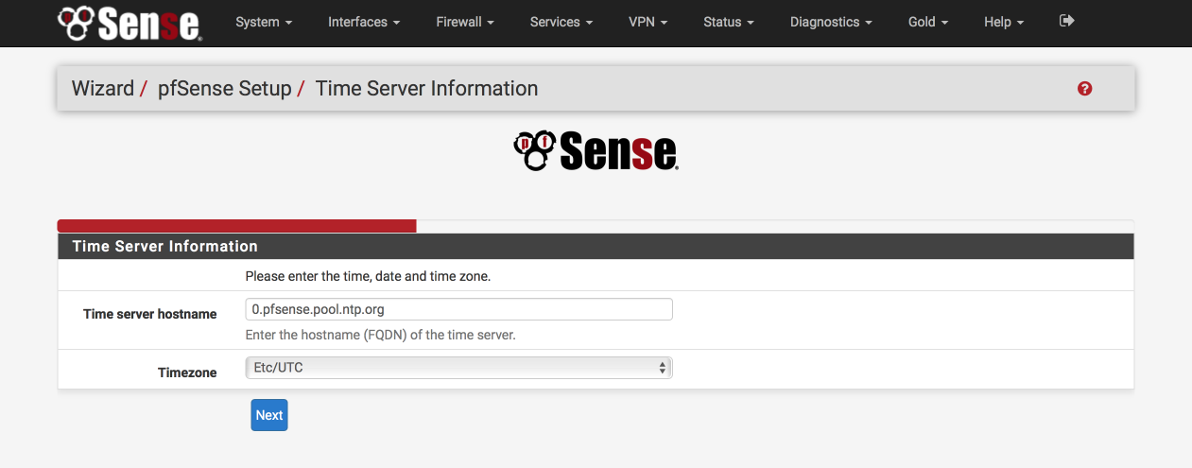The height and width of the screenshot is (468, 1192).
Task: Open the Help dropdown menu
Action: coord(1004,22)
